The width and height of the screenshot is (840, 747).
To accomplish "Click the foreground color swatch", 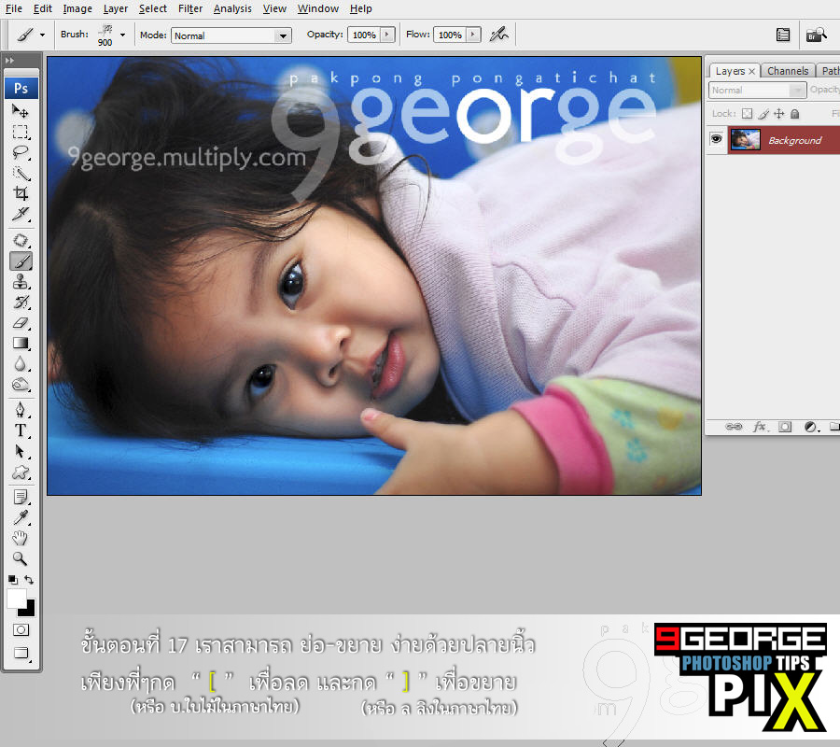I will click(x=16, y=598).
